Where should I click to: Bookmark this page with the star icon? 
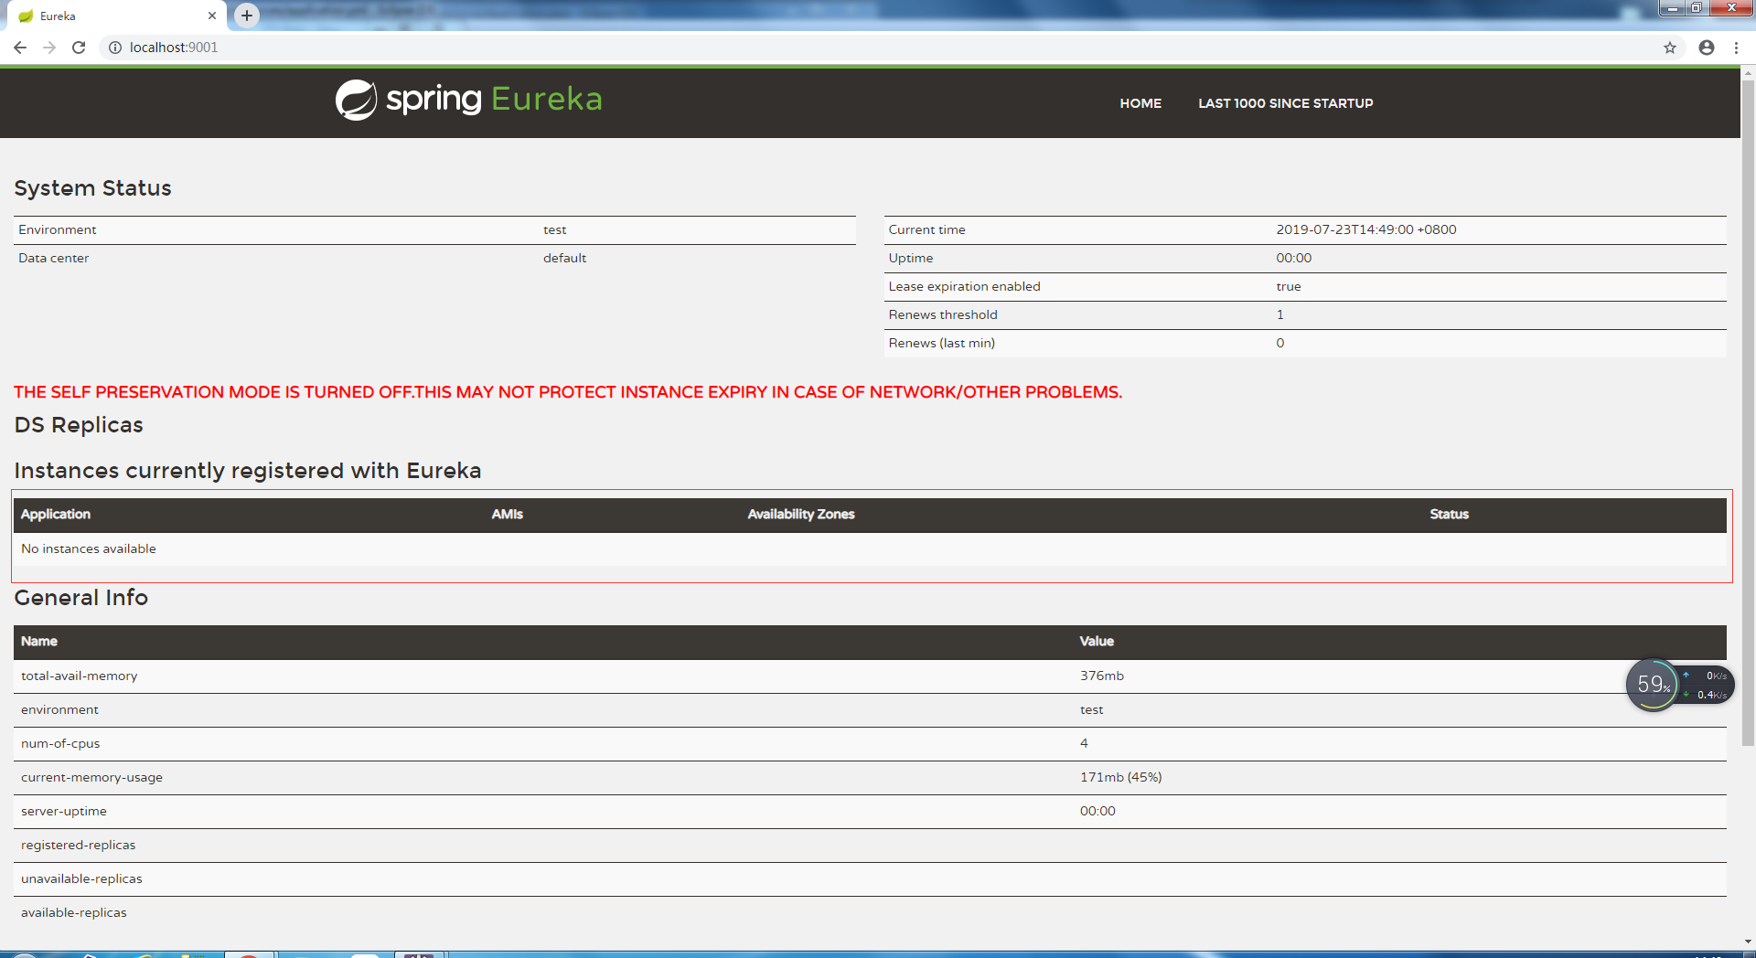coord(1670,48)
